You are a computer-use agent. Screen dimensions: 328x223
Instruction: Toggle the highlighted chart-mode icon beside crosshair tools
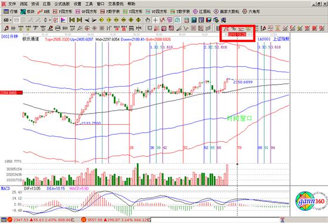click(x=177, y=20)
